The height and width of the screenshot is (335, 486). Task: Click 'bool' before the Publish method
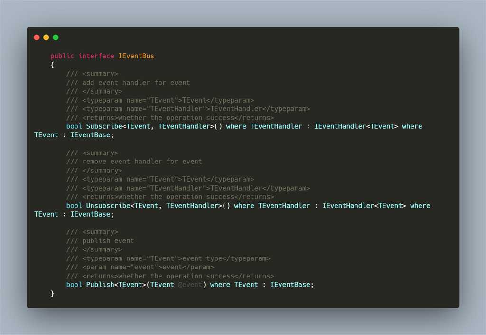pyautogui.click(x=74, y=285)
